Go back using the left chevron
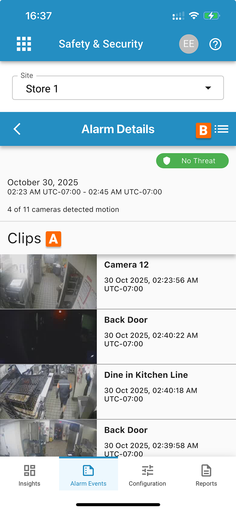The height and width of the screenshot is (511, 236). (x=17, y=129)
